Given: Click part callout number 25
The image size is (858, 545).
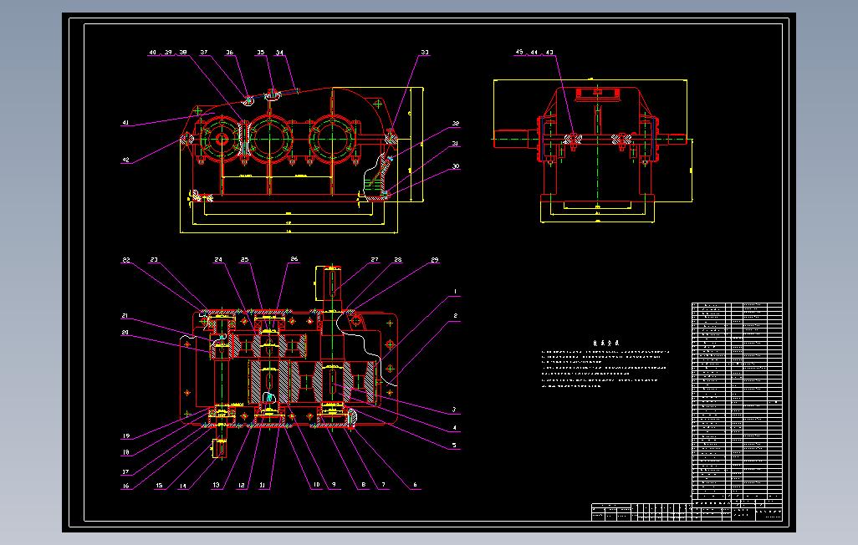Looking at the screenshot, I should [244, 260].
